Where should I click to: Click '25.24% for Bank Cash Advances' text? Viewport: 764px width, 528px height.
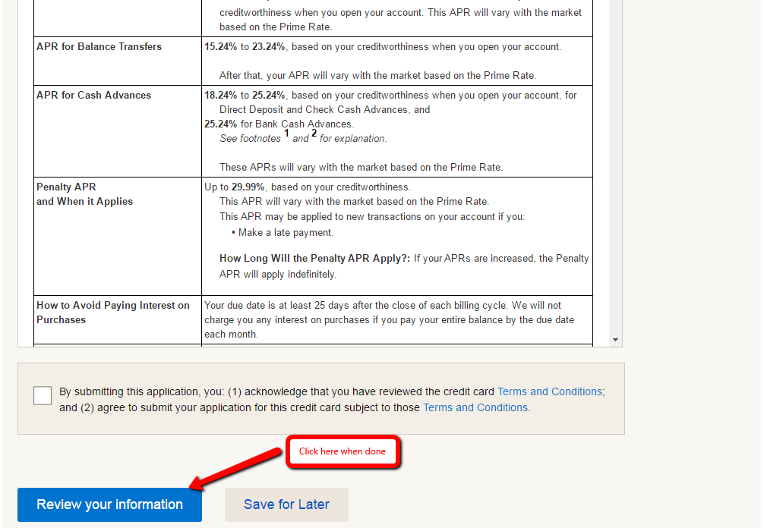click(x=279, y=124)
